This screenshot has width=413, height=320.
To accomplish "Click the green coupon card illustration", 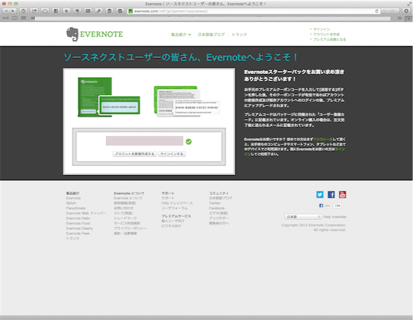I will pos(109,97).
